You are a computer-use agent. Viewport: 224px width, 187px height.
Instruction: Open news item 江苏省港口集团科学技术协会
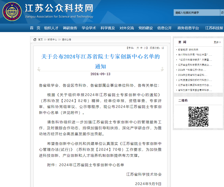195,85
